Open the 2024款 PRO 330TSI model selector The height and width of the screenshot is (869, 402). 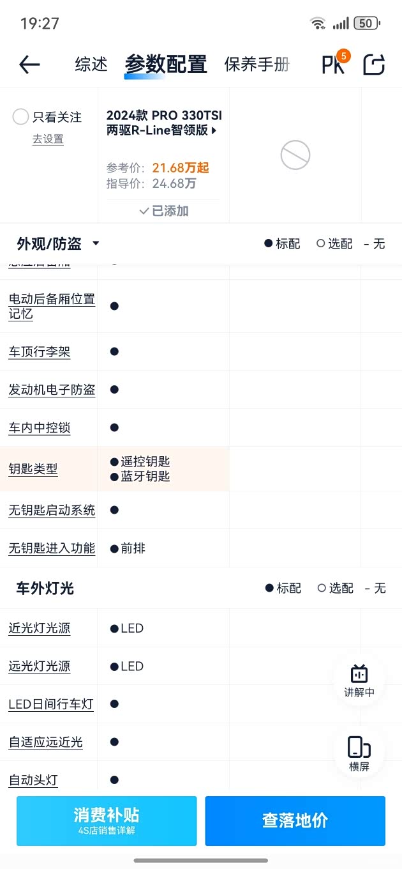coord(163,123)
